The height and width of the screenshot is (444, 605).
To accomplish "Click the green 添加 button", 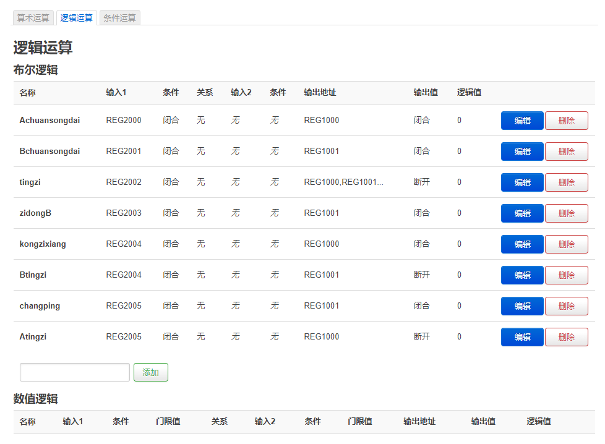I will (x=151, y=372).
